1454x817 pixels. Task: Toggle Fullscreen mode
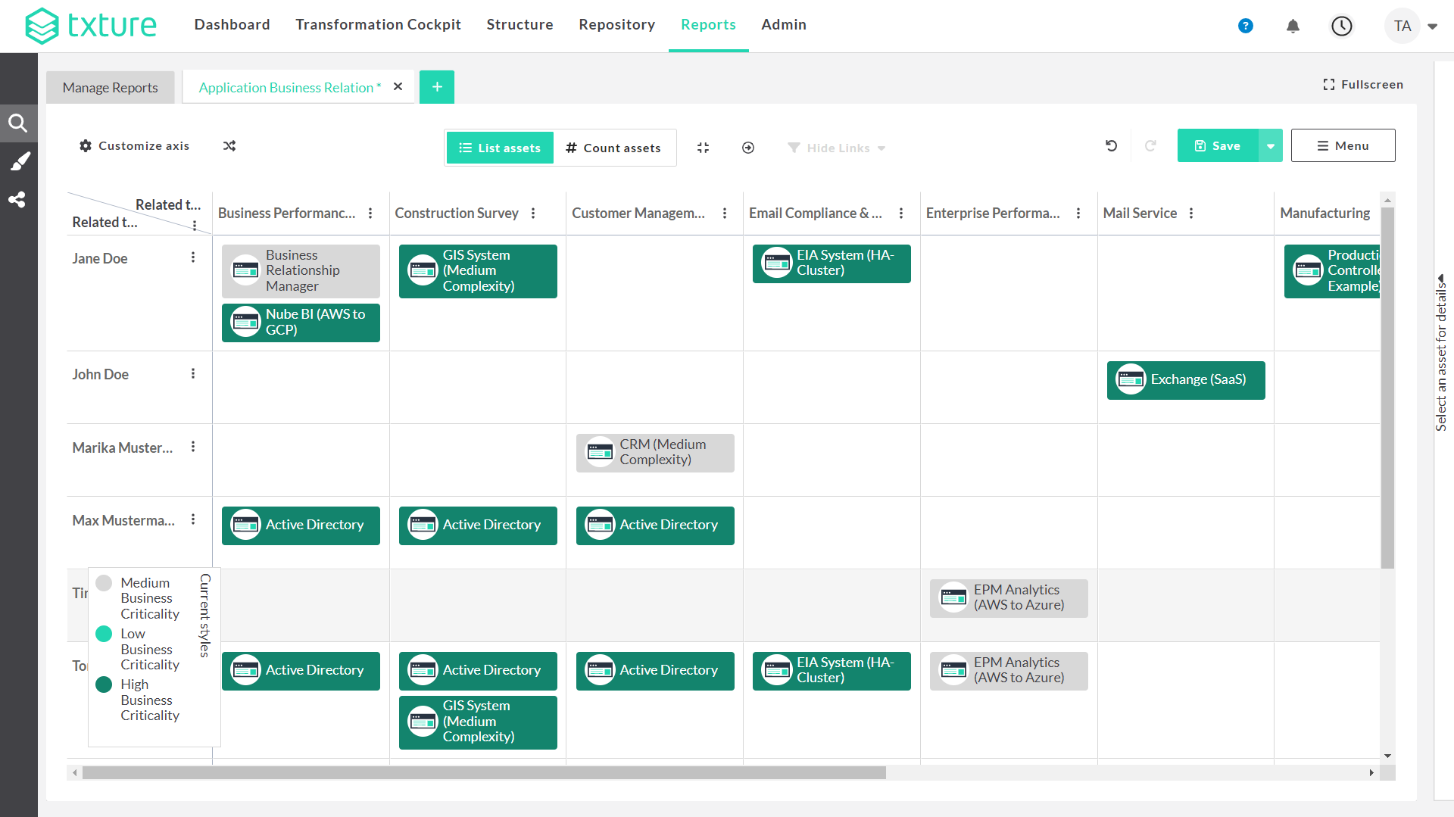tap(1363, 85)
